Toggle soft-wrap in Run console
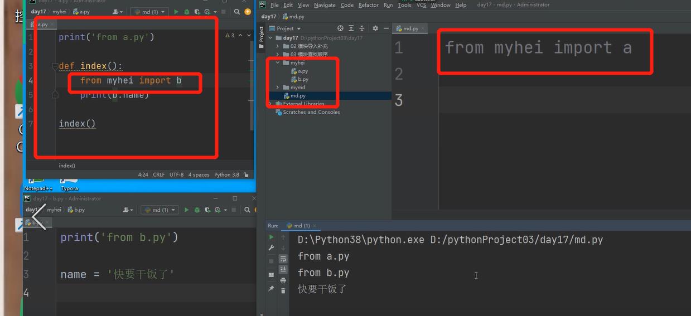Image resolution: width=691 pixels, height=316 pixels. (x=283, y=259)
